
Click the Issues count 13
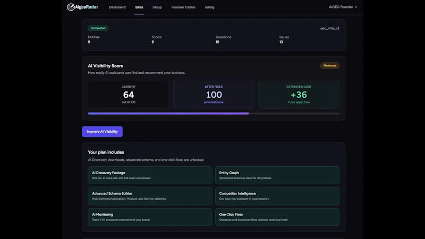point(281,42)
